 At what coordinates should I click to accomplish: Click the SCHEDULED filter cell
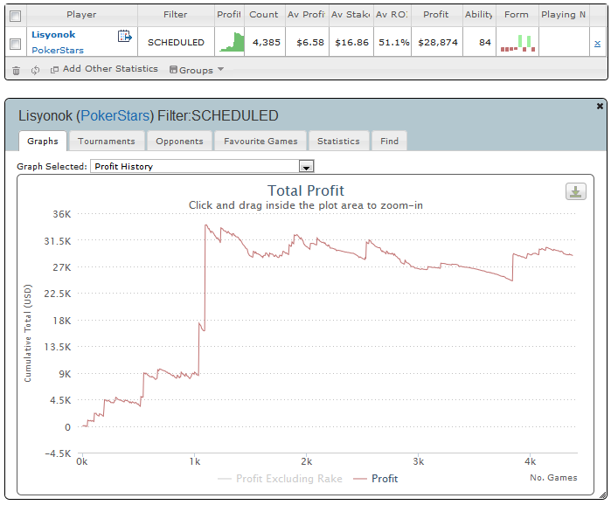176,43
